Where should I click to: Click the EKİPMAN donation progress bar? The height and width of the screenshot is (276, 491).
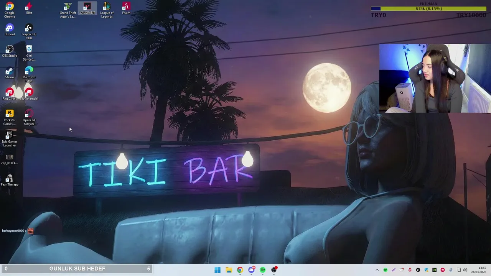coord(428,8)
